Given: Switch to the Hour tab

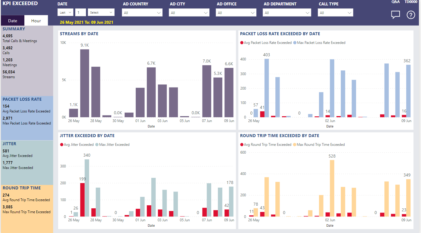Looking at the screenshot, I should (x=36, y=21).
